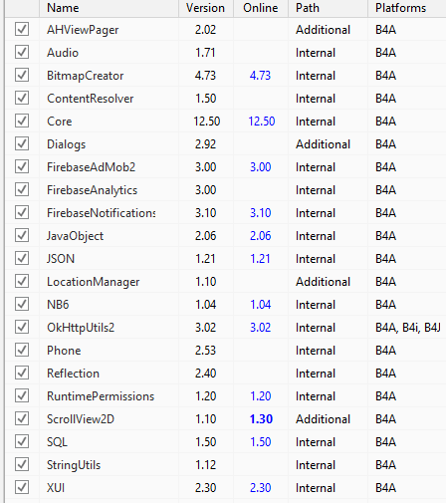The width and height of the screenshot is (446, 503).
Task: Select the FirebaseAnalytics library name
Action: pyautogui.click(x=92, y=190)
